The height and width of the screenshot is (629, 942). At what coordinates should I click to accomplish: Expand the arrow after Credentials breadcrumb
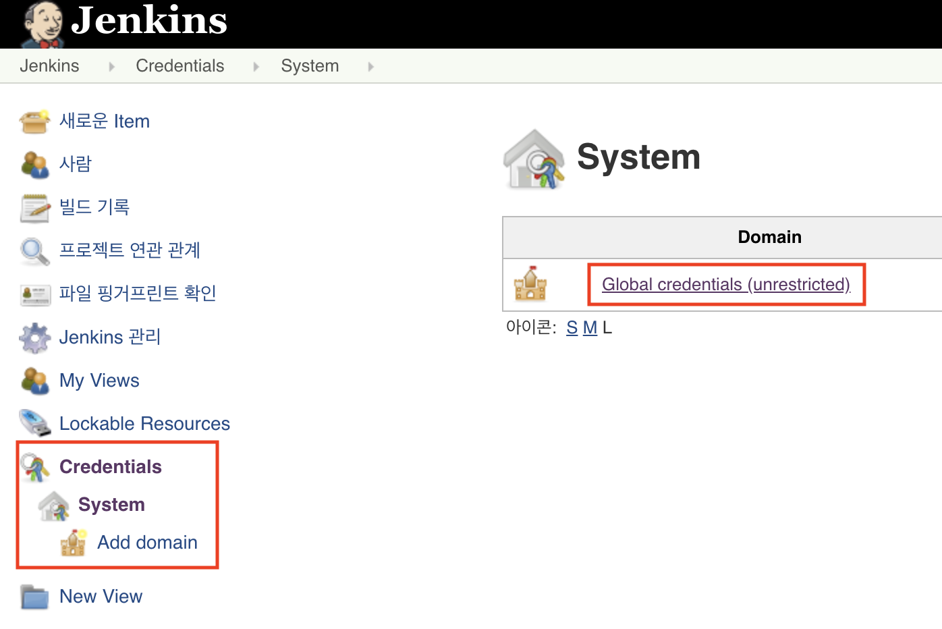pyautogui.click(x=256, y=67)
